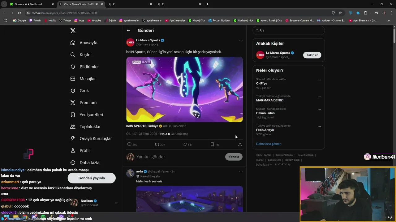Expand Daha fazla sidebar menu
This screenshot has width=396, height=222.
tap(85, 162)
